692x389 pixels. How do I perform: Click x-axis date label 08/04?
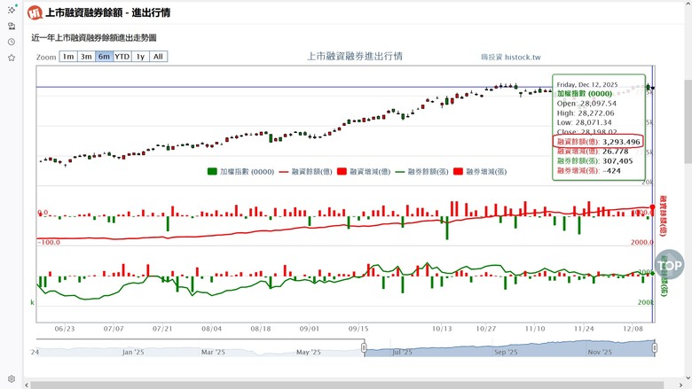pyautogui.click(x=211, y=329)
